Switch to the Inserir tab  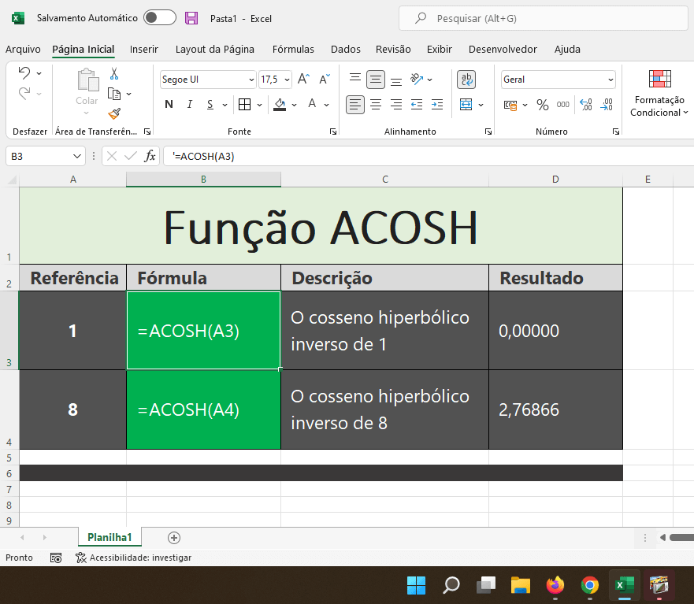tap(144, 49)
